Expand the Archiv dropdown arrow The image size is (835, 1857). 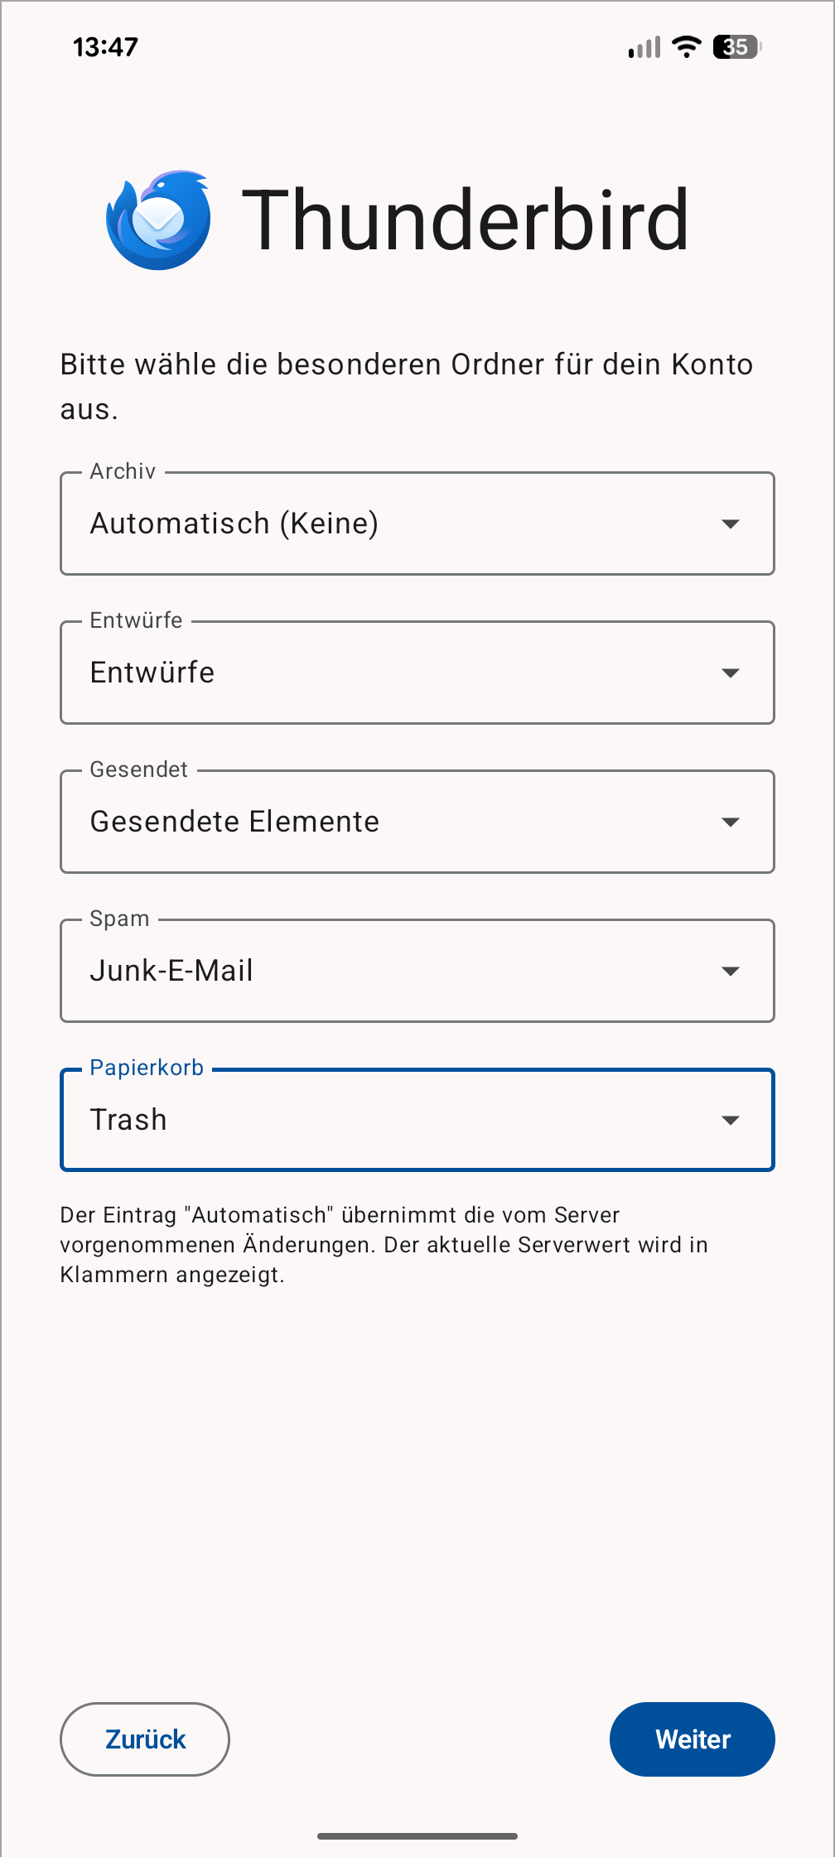pyautogui.click(x=730, y=524)
